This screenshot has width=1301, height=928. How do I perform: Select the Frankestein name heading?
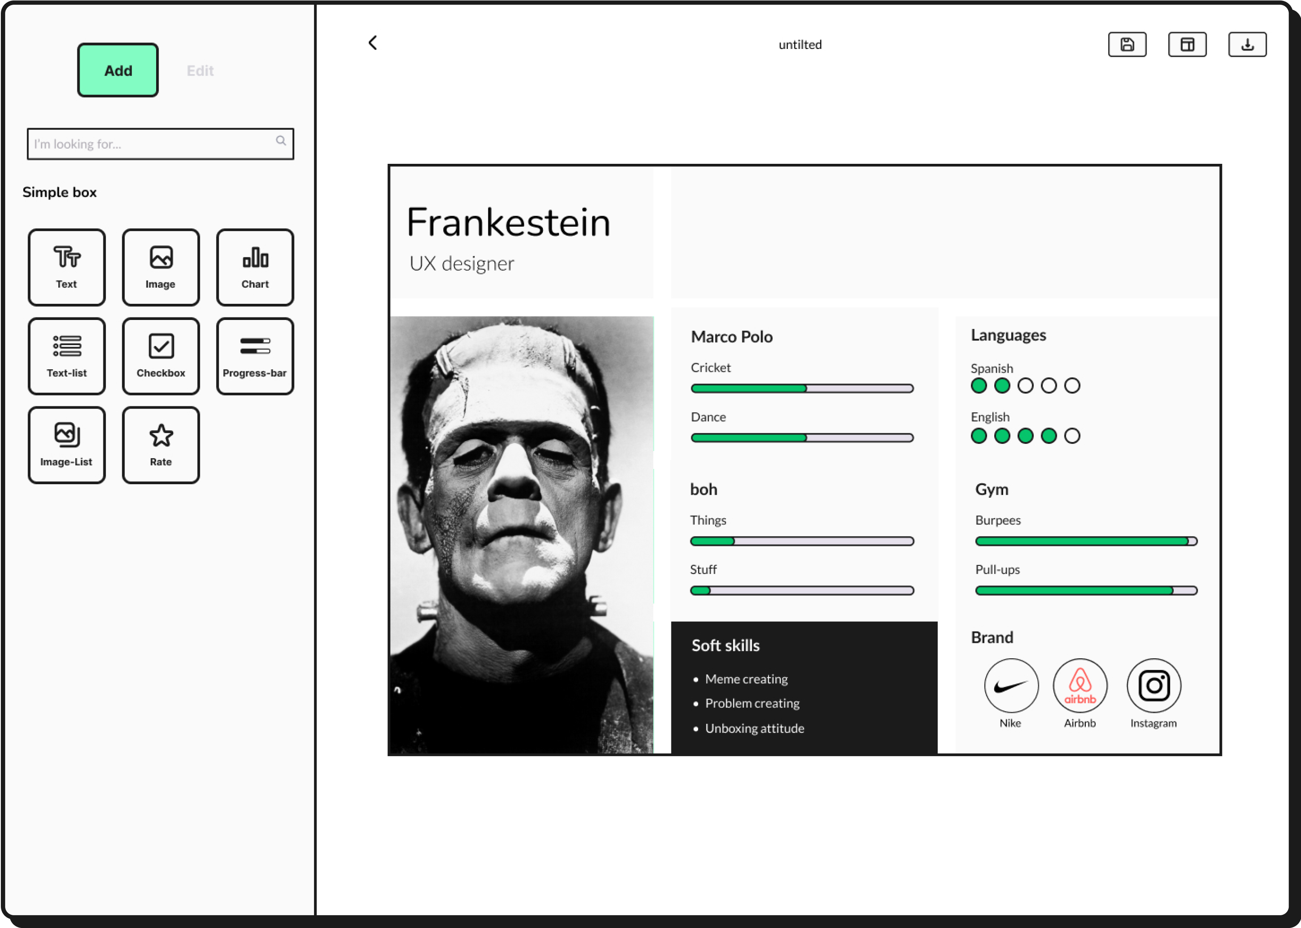click(x=508, y=223)
